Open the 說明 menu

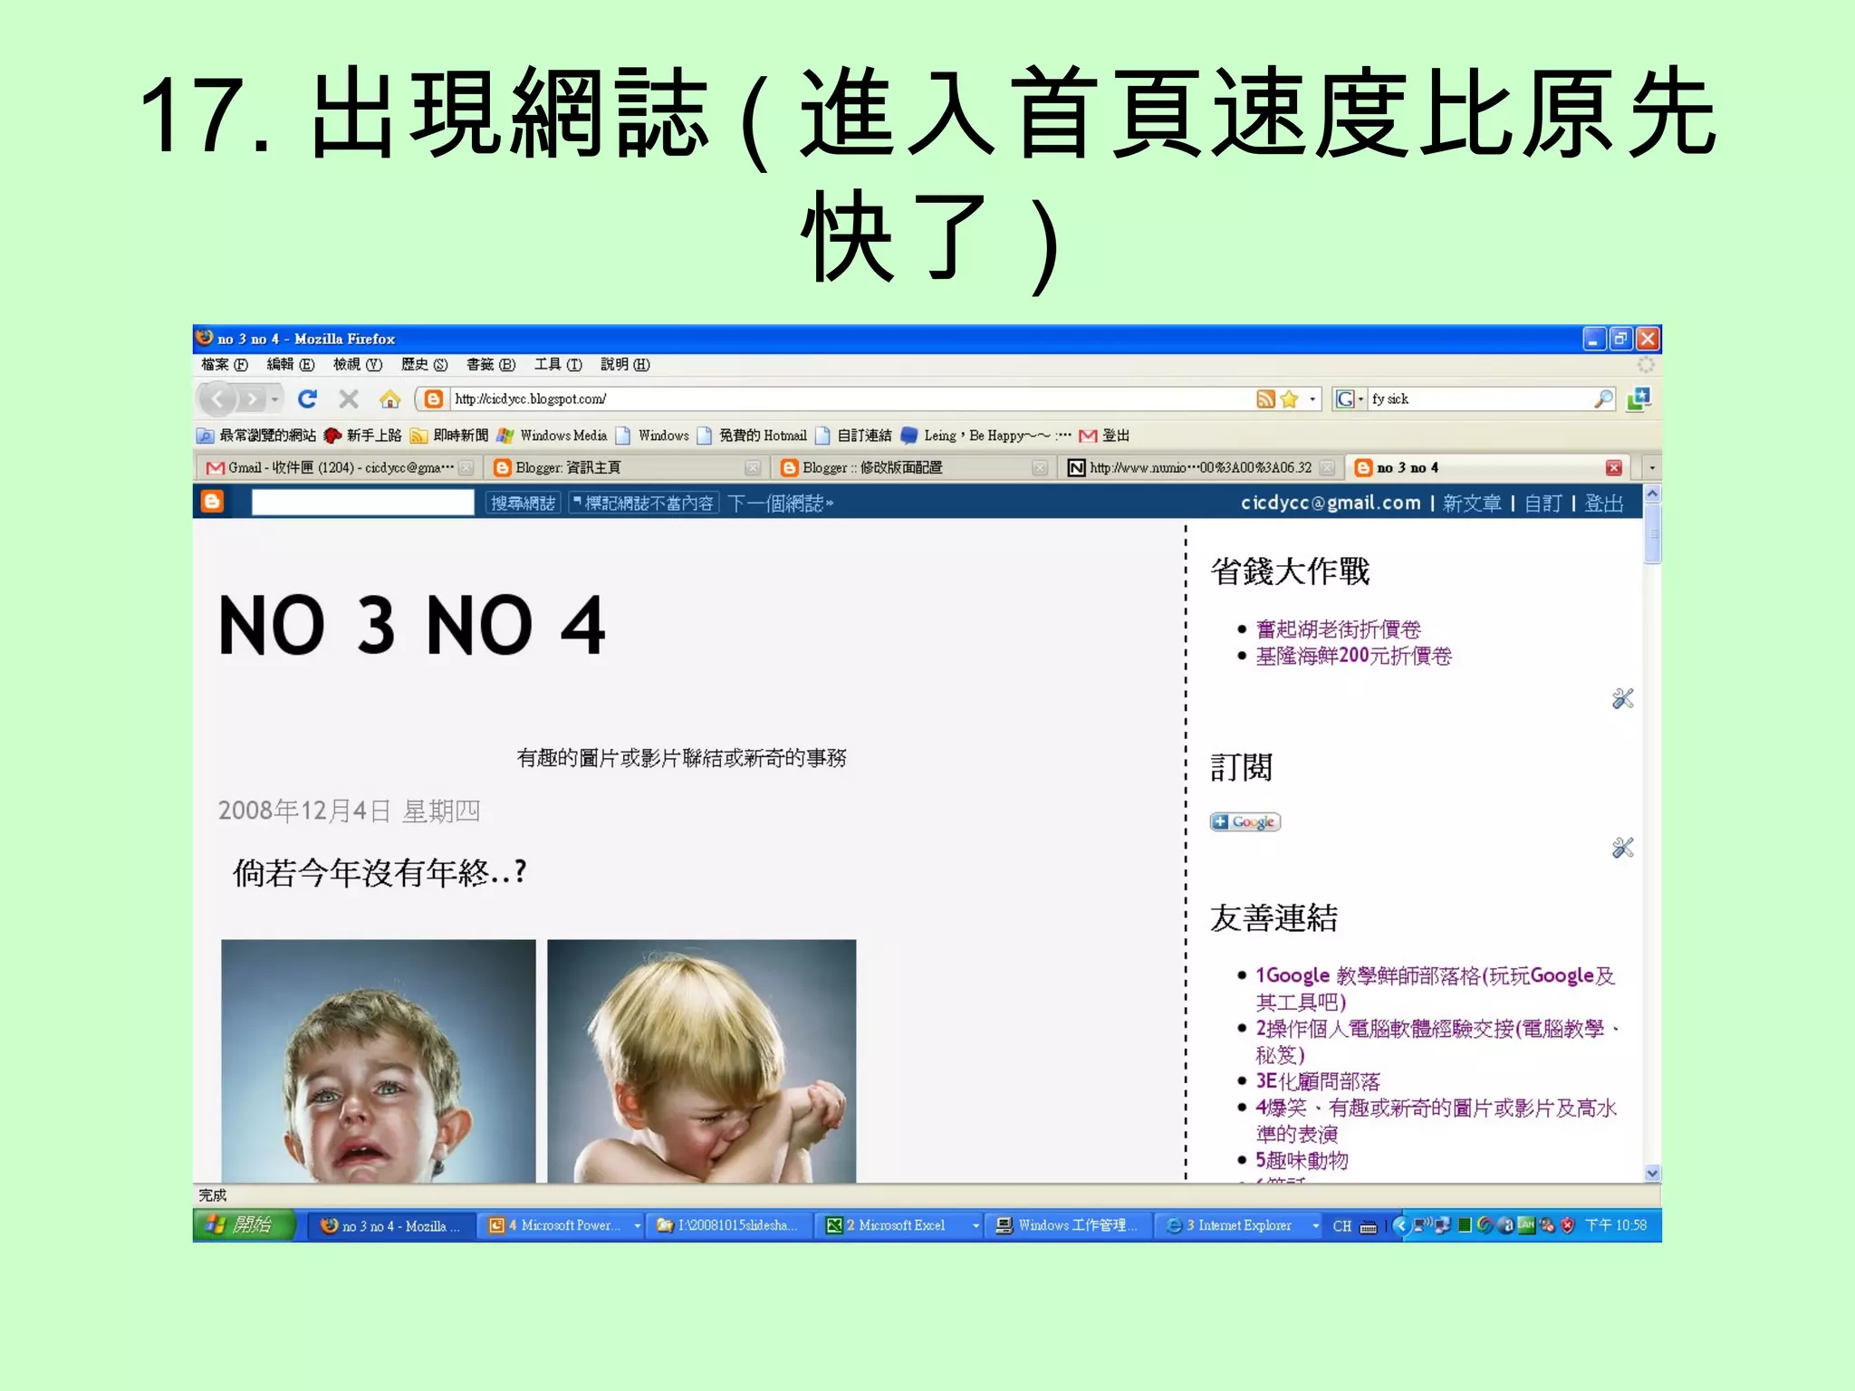click(x=625, y=364)
